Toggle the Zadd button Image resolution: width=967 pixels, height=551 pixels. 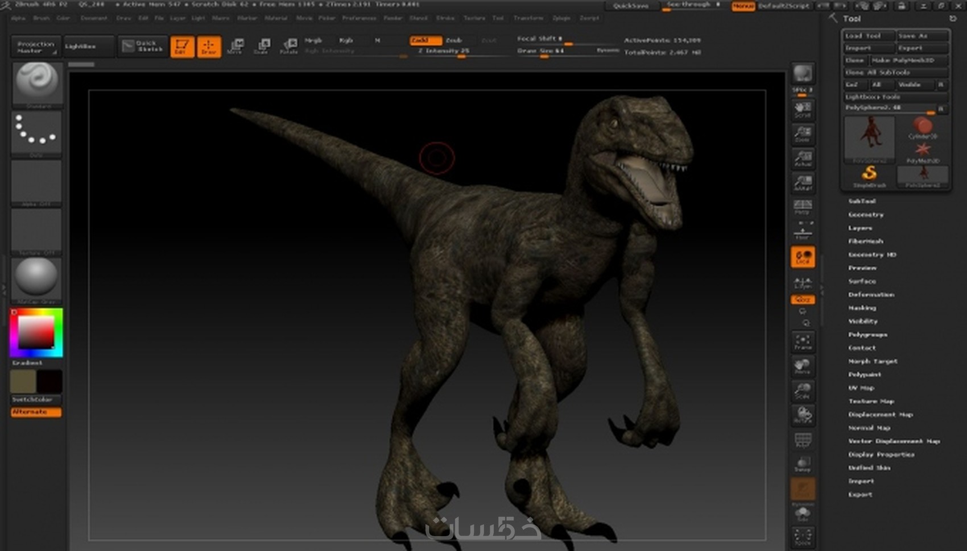click(425, 40)
